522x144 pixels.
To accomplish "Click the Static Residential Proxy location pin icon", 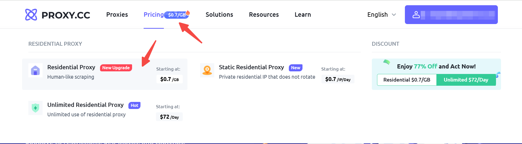I will [207, 70].
